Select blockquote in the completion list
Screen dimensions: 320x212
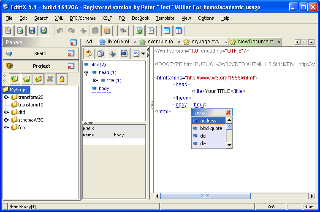pos(209,128)
